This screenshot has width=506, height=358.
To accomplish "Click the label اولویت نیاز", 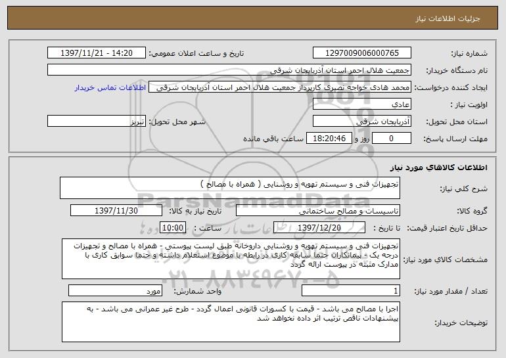I will coord(469,104).
